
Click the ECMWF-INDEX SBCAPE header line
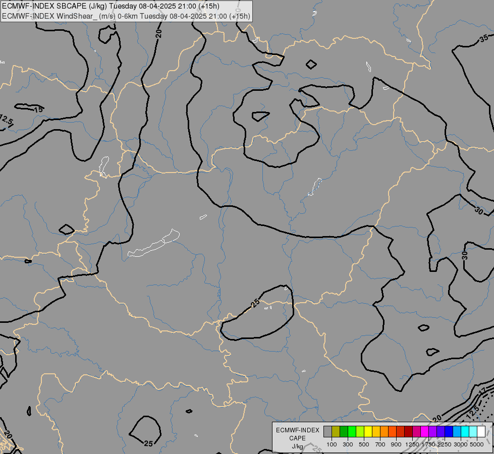111,6
